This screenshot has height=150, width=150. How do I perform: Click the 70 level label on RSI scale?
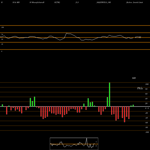[x=2, y=34]
